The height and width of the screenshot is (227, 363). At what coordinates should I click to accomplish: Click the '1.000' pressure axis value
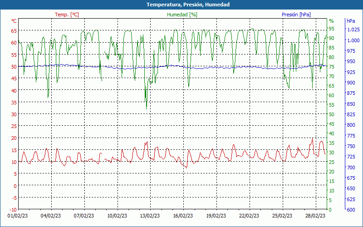click(353, 40)
